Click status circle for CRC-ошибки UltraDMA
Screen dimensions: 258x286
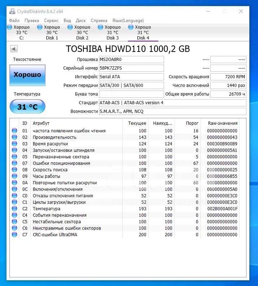coord(14,234)
